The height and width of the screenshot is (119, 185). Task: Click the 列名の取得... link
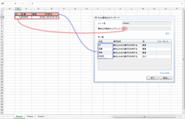coord(165,73)
